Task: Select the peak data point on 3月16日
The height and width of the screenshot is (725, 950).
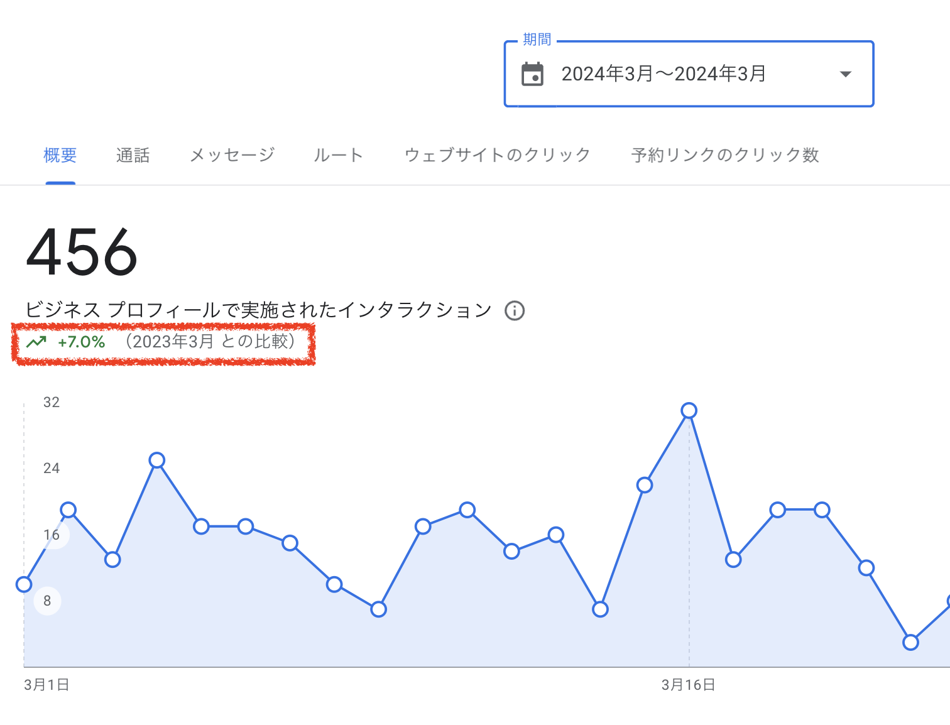Action: [689, 410]
